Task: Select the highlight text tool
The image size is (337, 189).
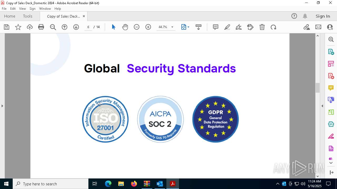Action: point(227,27)
